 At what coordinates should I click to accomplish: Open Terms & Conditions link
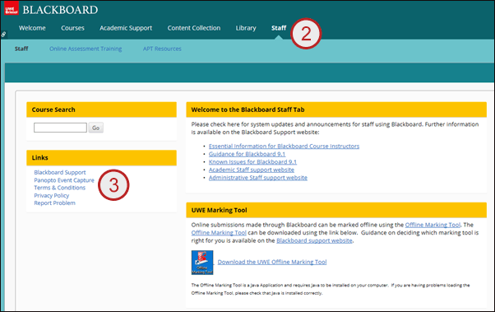pos(60,188)
